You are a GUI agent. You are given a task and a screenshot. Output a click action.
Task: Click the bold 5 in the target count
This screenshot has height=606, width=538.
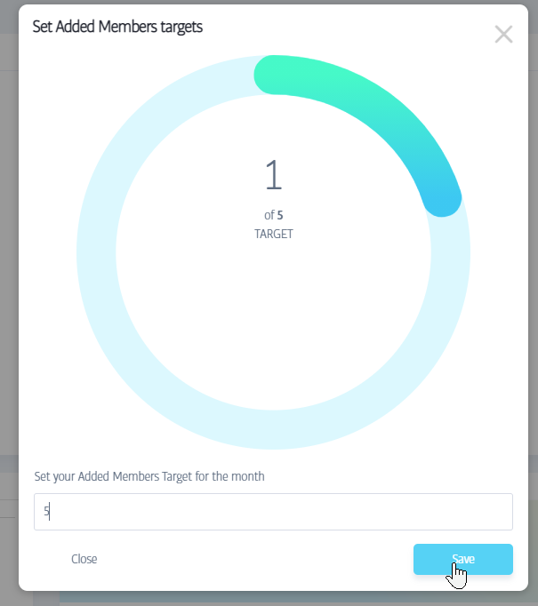280,215
